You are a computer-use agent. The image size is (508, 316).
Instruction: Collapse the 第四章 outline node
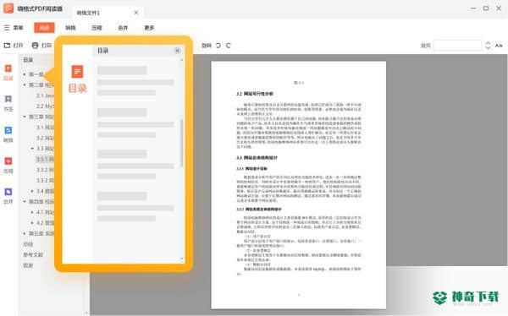pos(25,201)
